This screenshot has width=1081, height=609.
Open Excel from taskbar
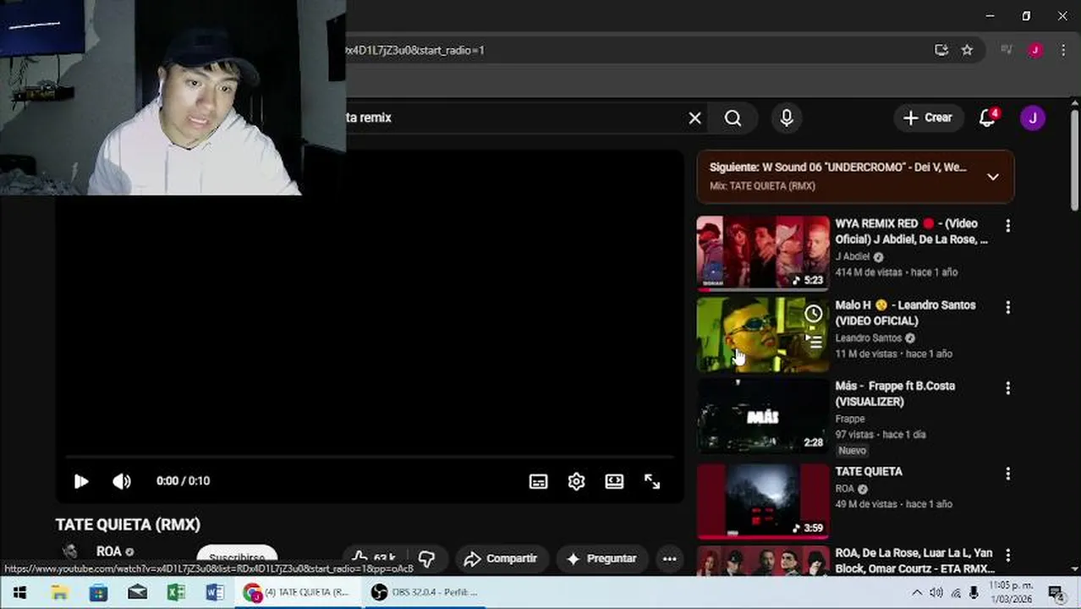click(176, 593)
